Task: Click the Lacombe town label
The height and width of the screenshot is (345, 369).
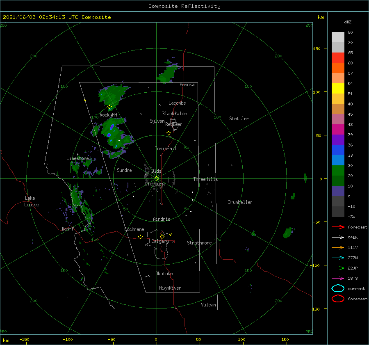Action: pos(177,103)
